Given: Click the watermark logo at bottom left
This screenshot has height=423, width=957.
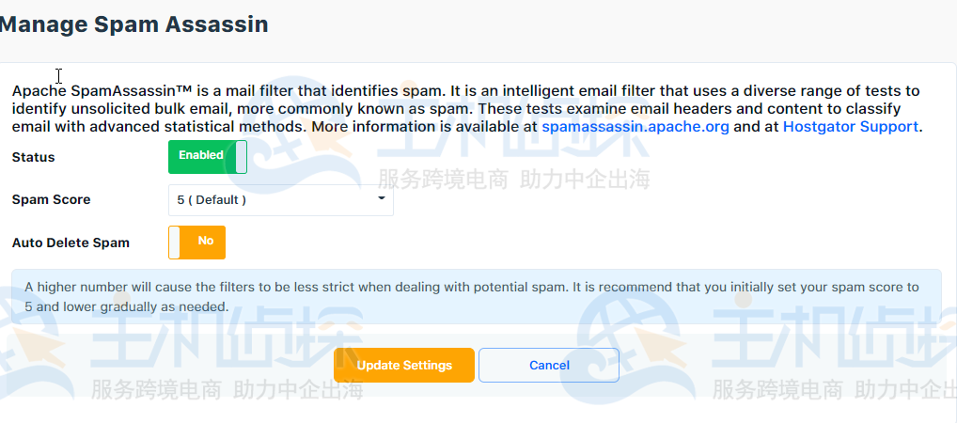Looking at the screenshot, I should tap(181, 351).
